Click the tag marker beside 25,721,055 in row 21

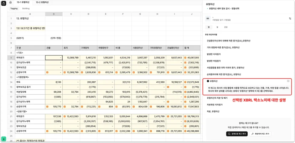click(168, 116)
